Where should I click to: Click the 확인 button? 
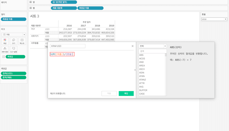(126, 94)
